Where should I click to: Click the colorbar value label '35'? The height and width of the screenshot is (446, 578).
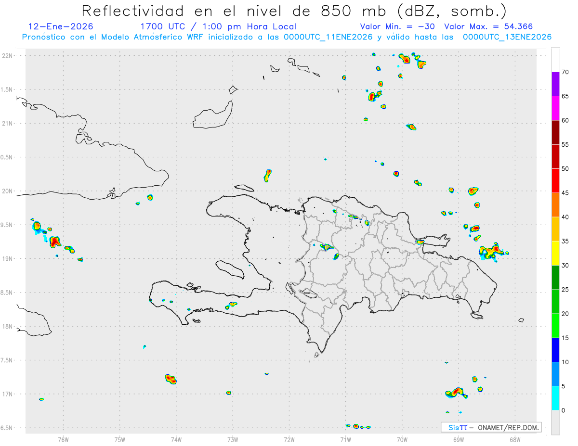click(565, 241)
